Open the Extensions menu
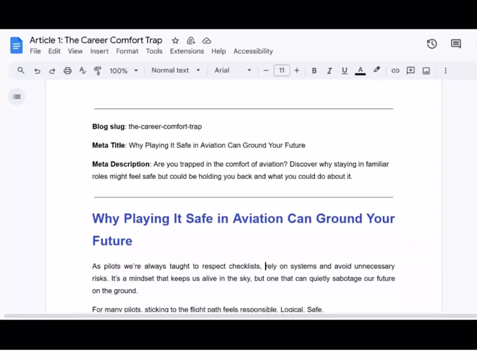 point(187,51)
